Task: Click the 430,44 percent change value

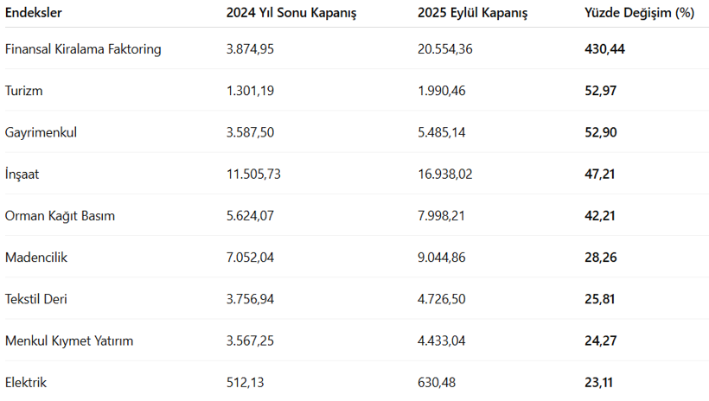Action: coord(604,49)
